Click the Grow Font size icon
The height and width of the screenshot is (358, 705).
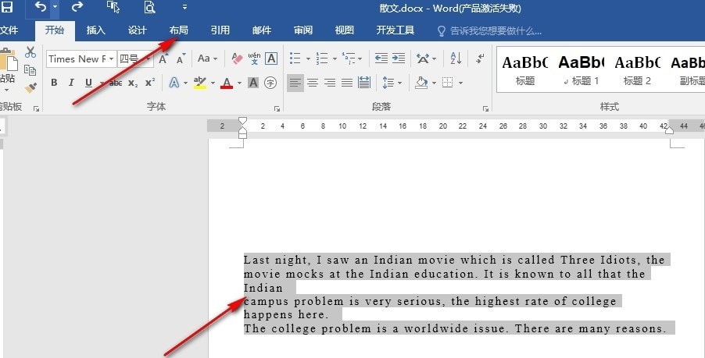point(164,58)
